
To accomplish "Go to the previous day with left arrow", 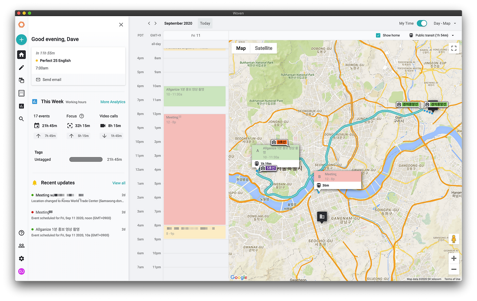I will coord(149,23).
